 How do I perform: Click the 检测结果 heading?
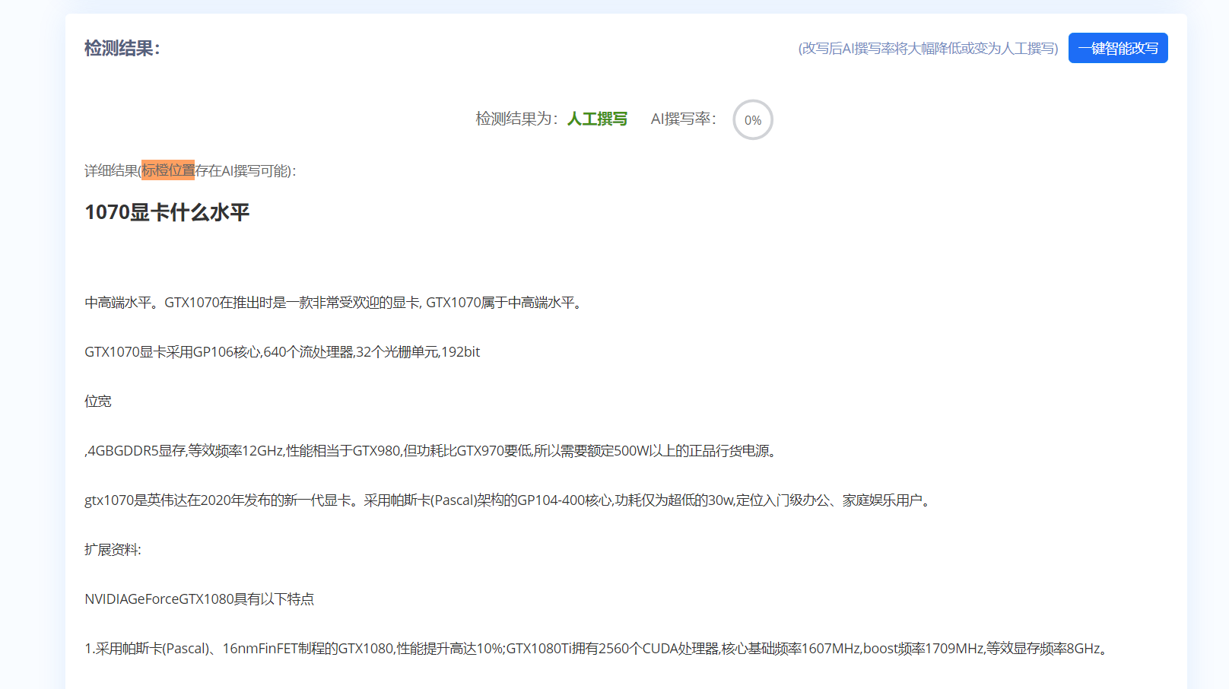click(x=122, y=49)
